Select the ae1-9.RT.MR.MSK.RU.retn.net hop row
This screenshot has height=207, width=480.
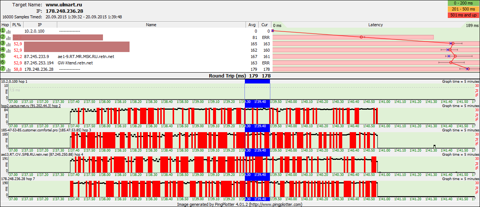pos(86,57)
